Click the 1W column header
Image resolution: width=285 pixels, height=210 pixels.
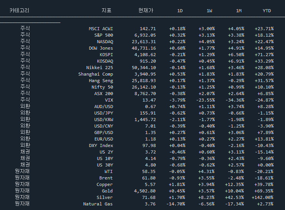click(209, 11)
